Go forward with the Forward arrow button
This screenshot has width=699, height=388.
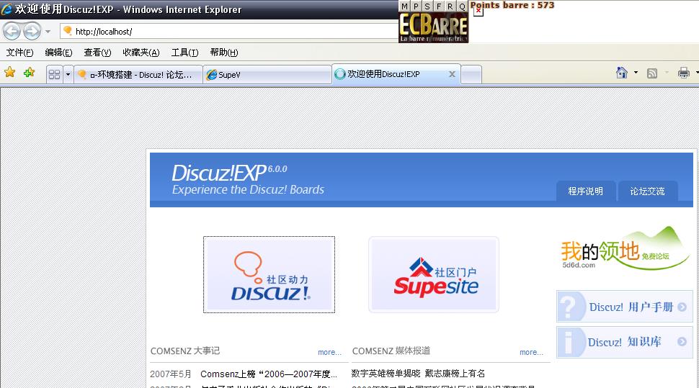pyautogui.click(x=32, y=31)
